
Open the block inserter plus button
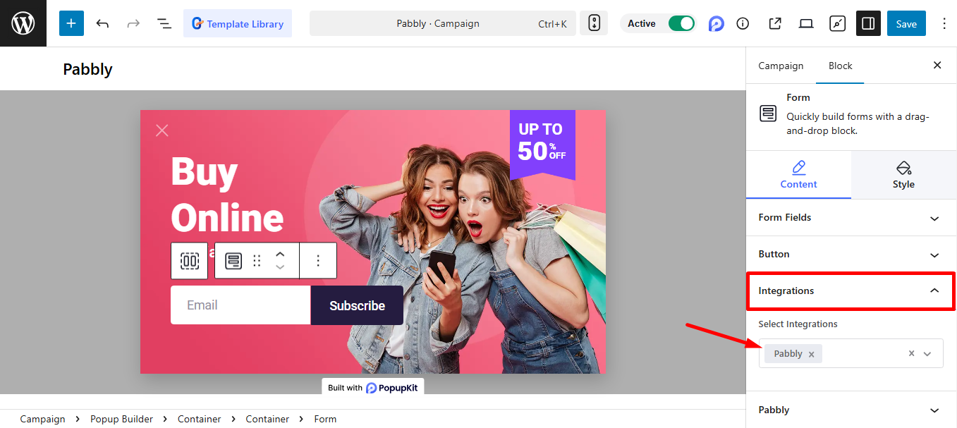[71, 23]
